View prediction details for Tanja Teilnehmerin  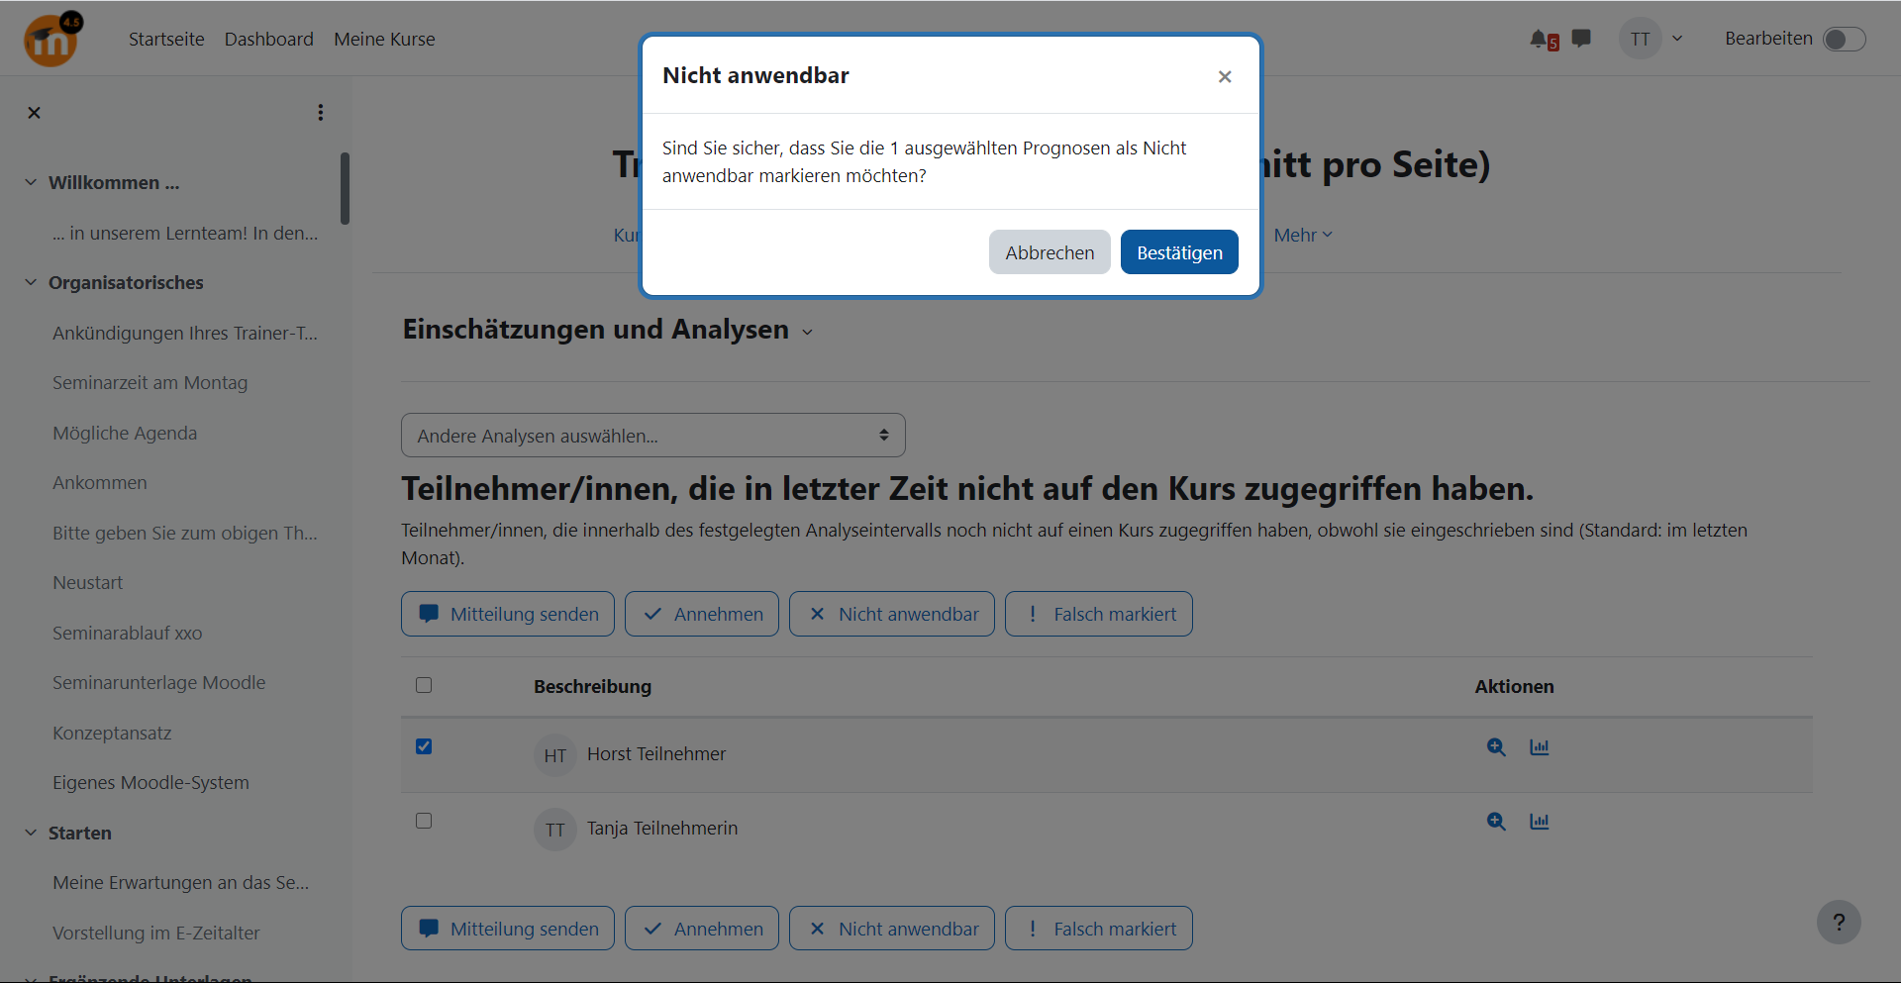tap(1496, 822)
